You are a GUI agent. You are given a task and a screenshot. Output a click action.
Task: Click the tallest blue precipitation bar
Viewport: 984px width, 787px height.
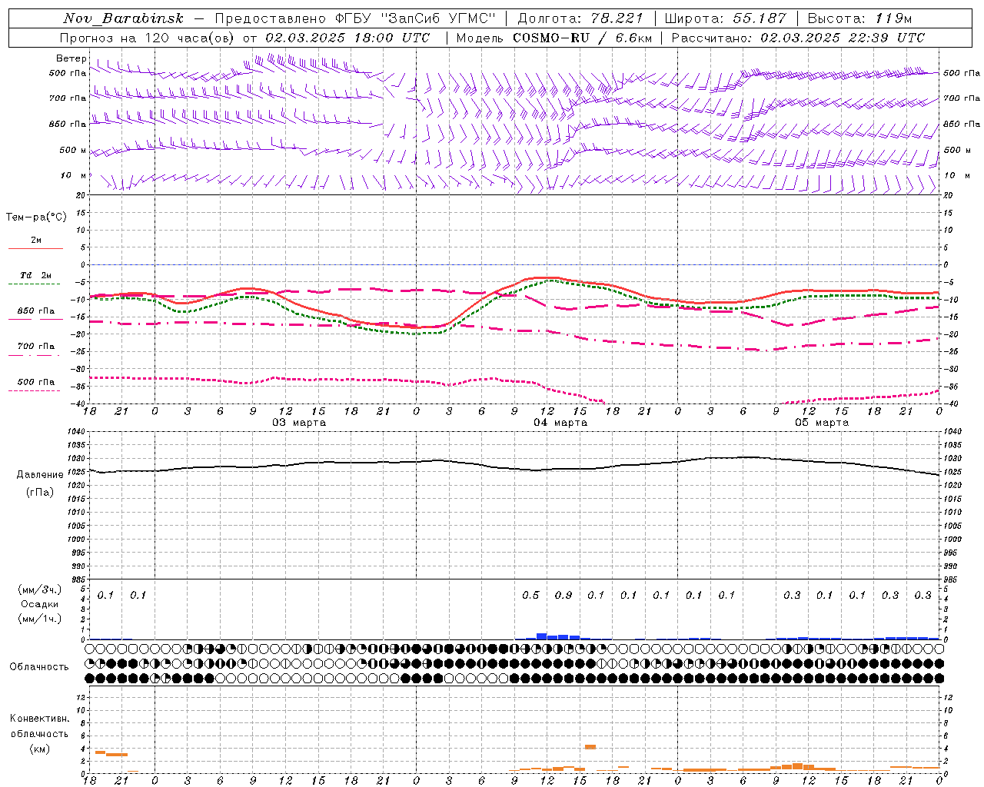point(541,636)
